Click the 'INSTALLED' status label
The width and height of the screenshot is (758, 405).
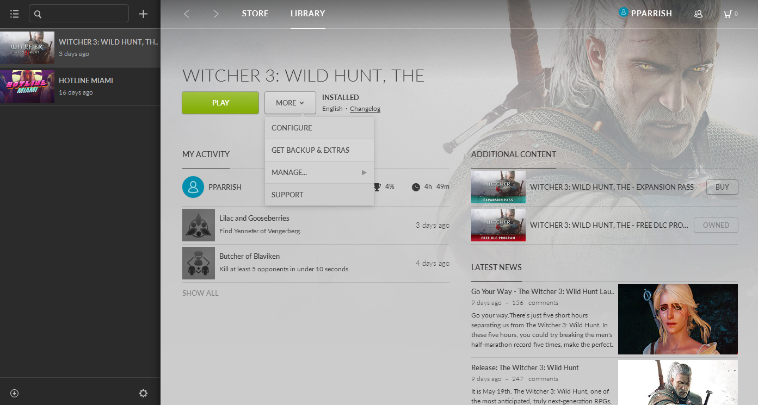(341, 97)
